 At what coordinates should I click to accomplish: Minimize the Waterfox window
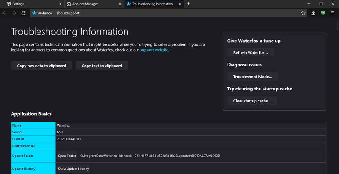309,4
